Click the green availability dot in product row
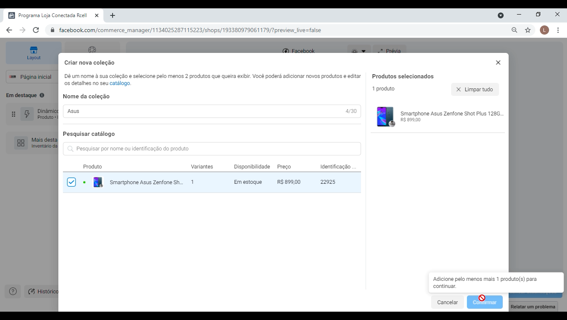The width and height of the screenshot is (567, 320). point(84,182)
